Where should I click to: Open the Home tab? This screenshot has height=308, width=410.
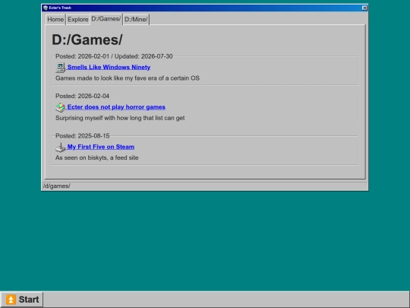click(x=55, y=19)
